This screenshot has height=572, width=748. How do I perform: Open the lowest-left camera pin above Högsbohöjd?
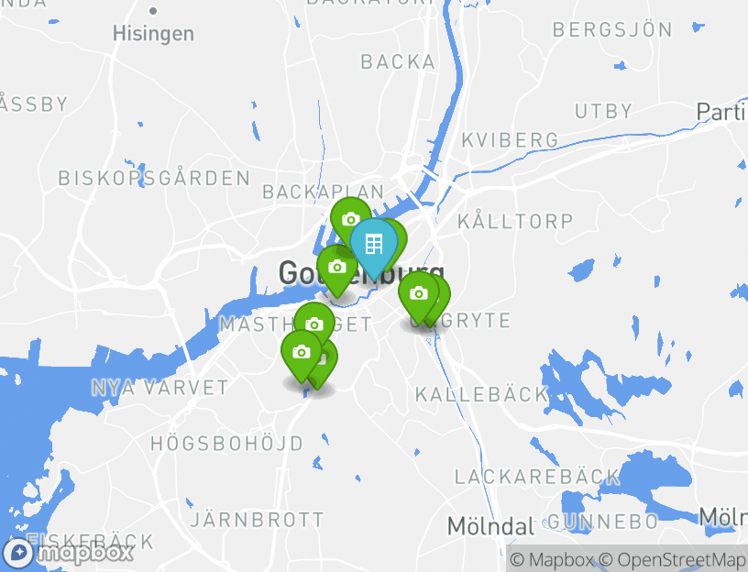(x=301, y=355)
